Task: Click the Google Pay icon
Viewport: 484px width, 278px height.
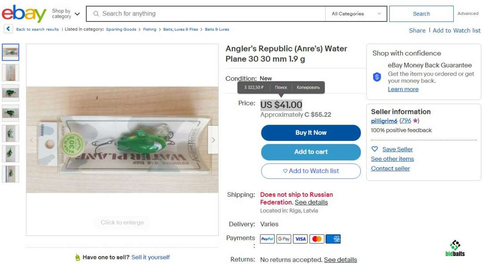Action: [284, 239]
